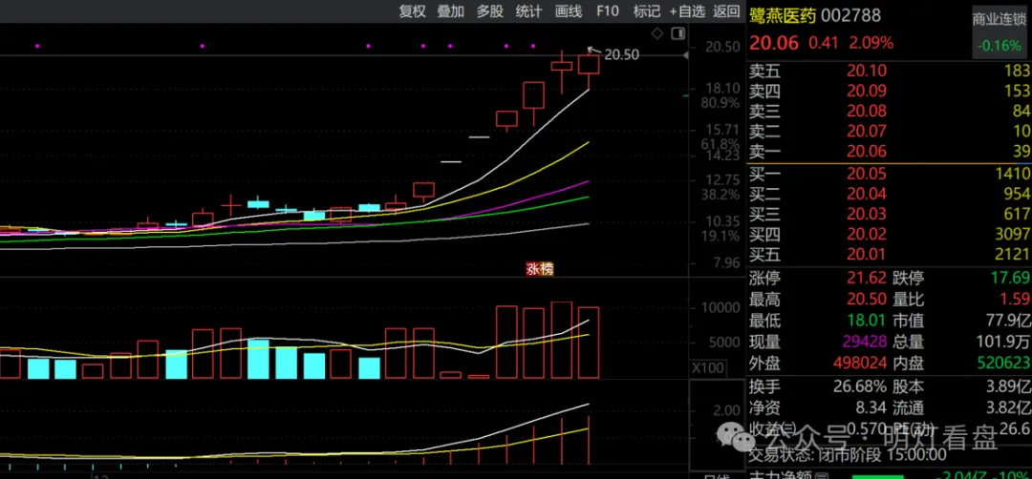This screenshot has height=479, width=1032.
Task: Click 标记 to mark this stock
Action: pyautogui.click(x=646, y=11)
